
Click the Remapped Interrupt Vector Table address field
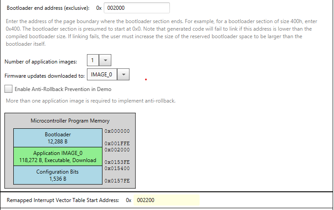pyautogui.click(x=166, y=200)
